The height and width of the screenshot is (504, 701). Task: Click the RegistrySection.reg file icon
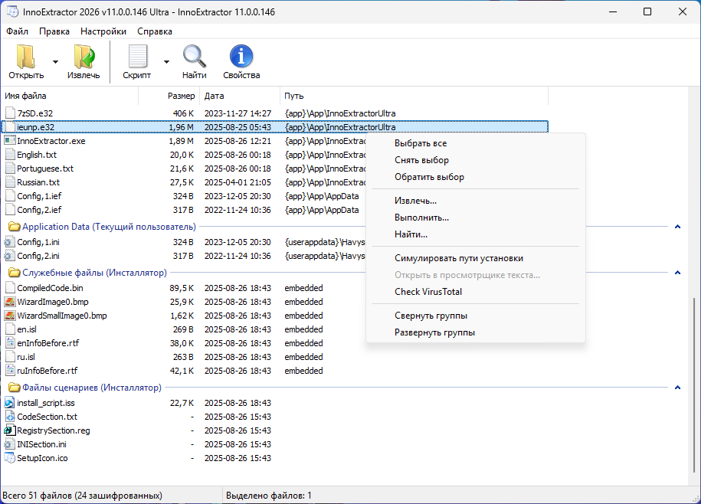click(x=10, y=430)
